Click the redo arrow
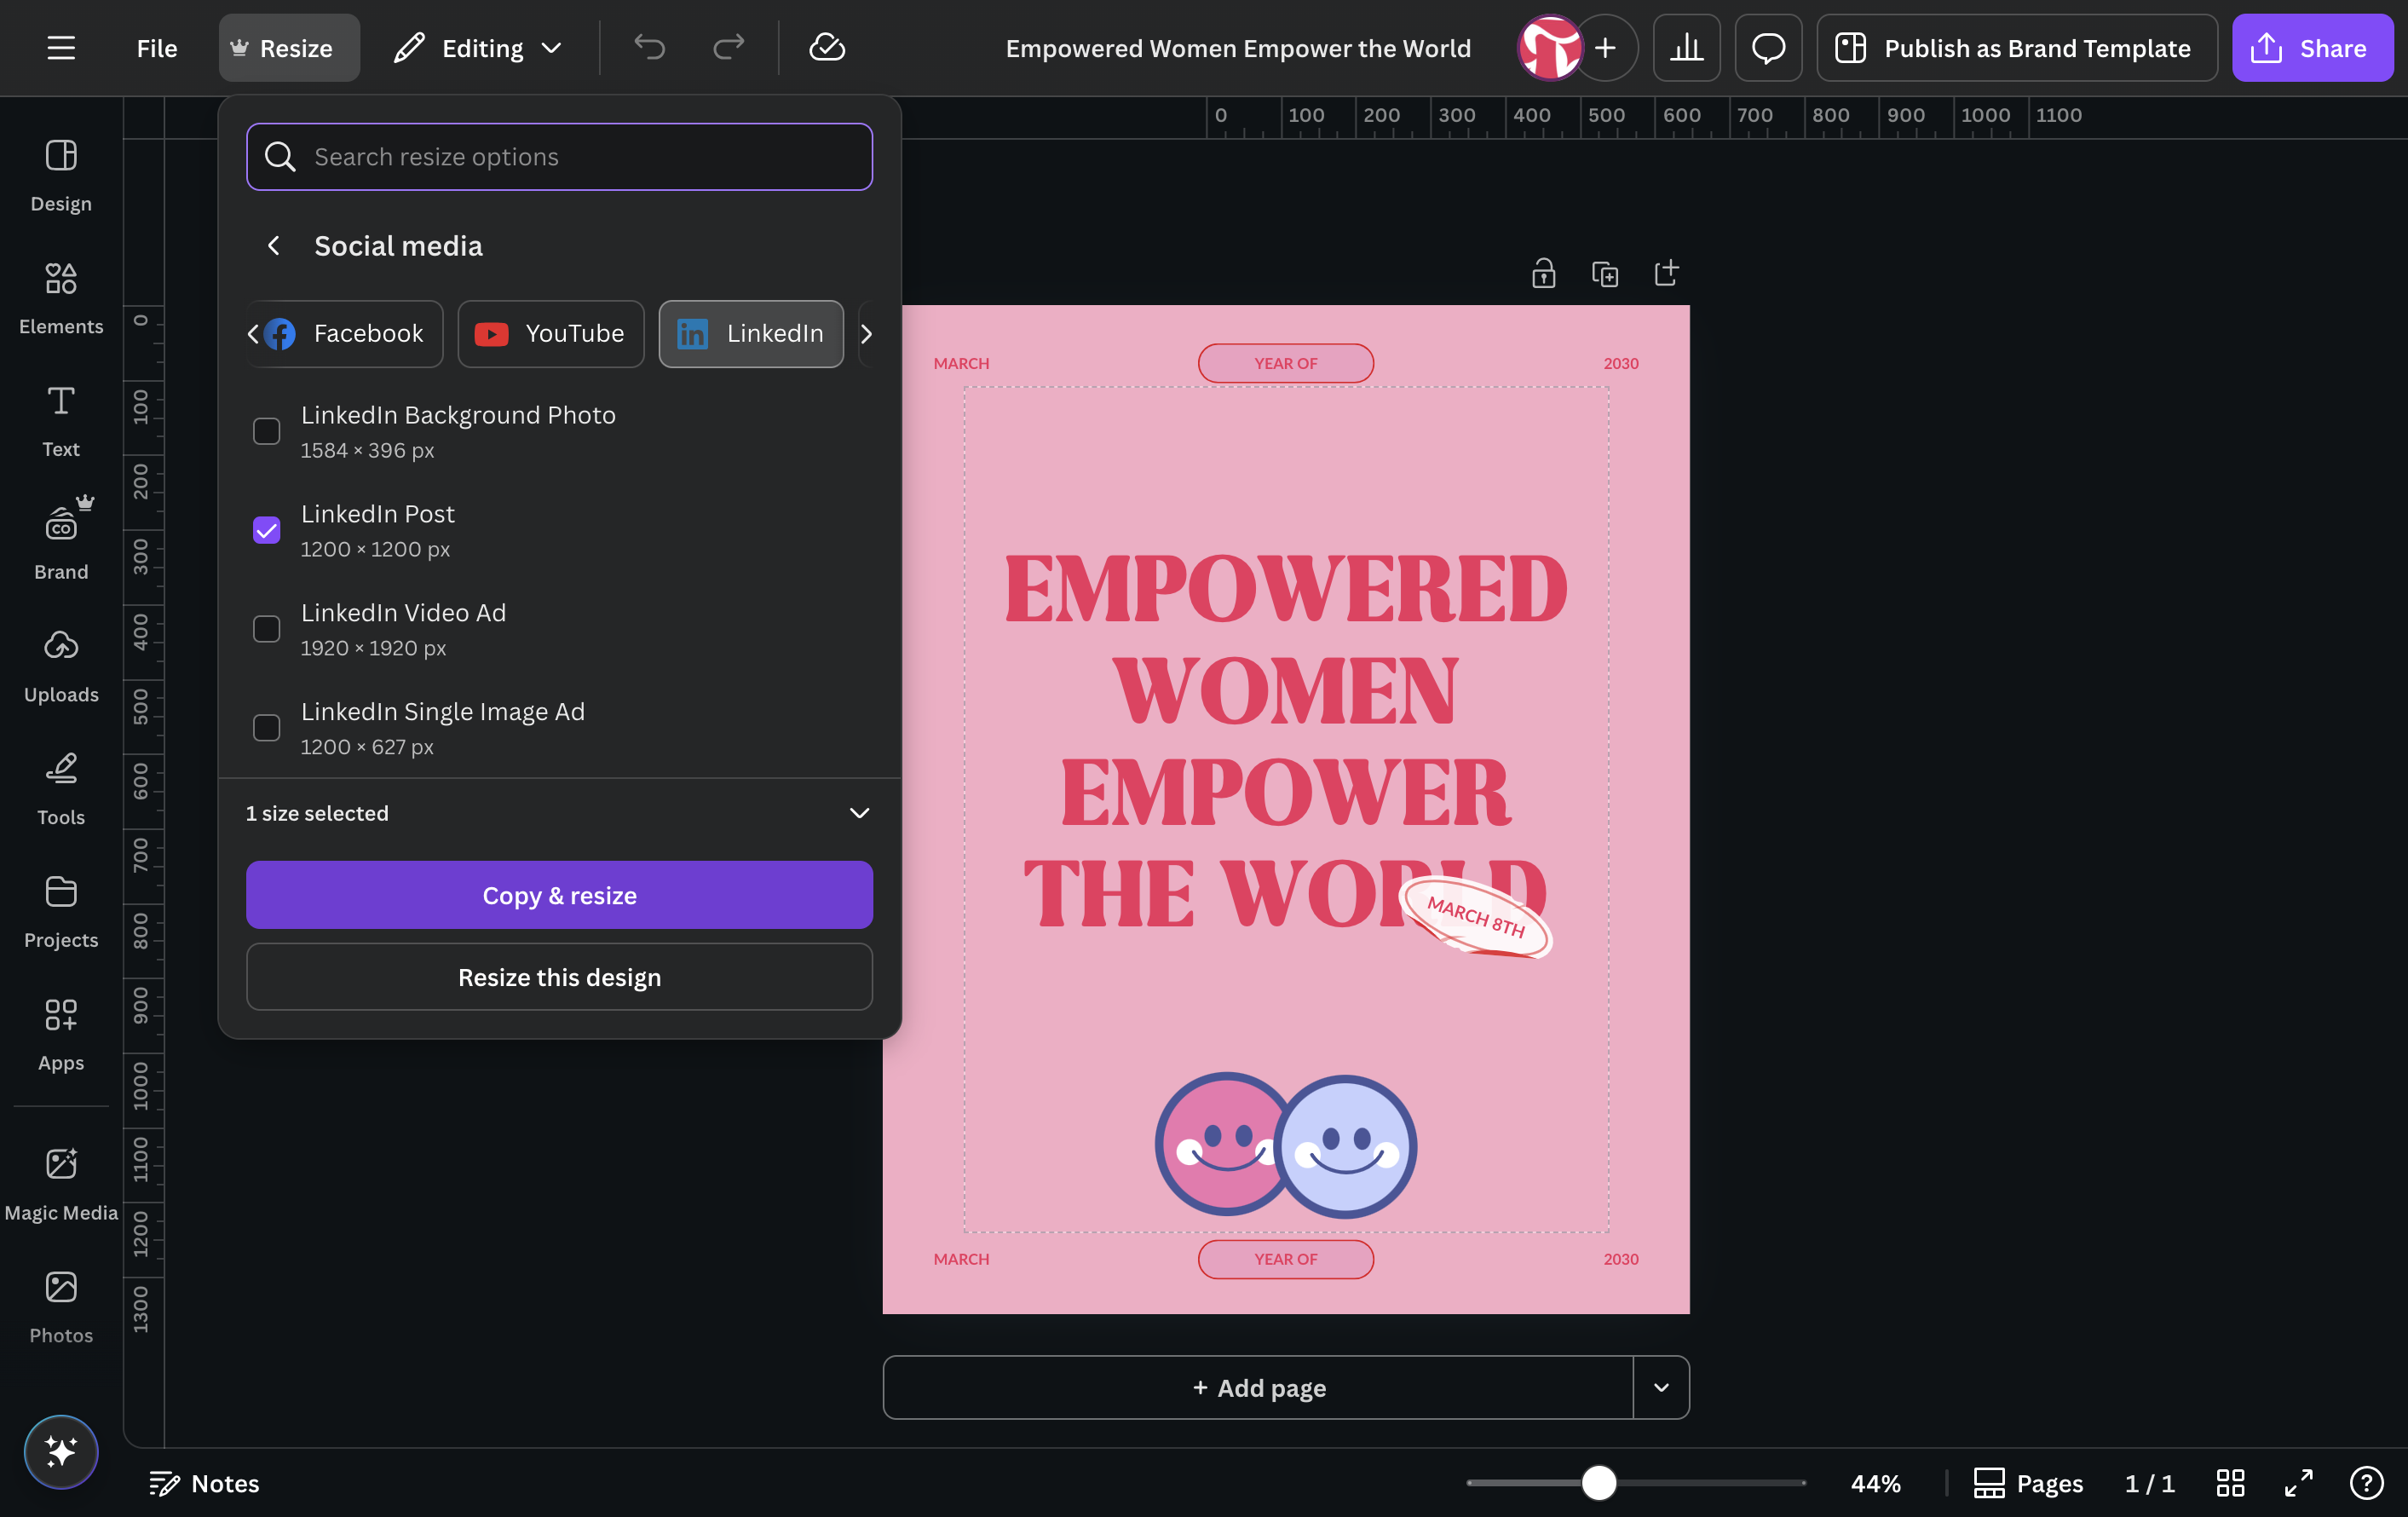The width and height of the screenshot is (2408, 1517). coord(728,48)
